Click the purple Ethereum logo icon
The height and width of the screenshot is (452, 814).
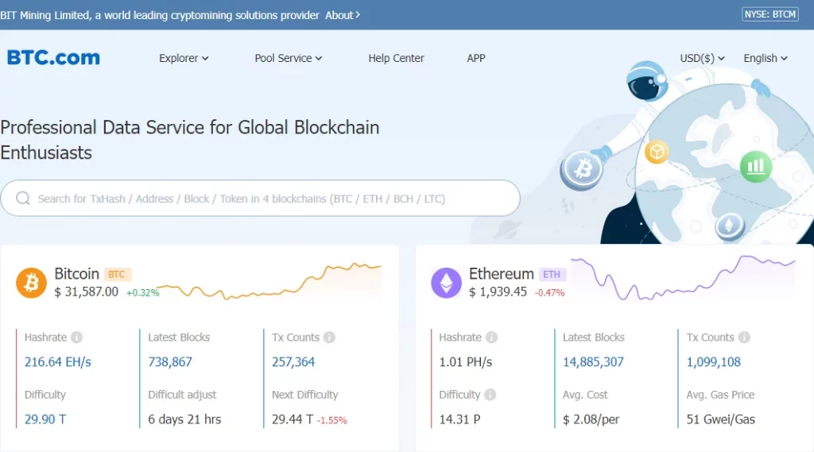click(x=446, y=283)
